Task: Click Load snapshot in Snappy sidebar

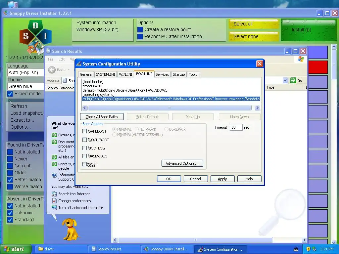Action: pos(27,113)
